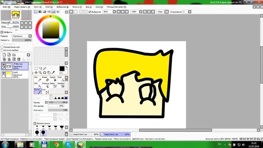Open the Вид menu
The image size is (263, 148).
coord(89,7)
